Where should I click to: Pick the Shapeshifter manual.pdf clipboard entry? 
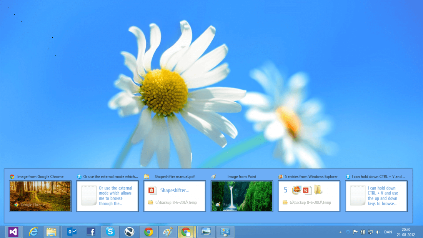(x=175, y=196)
